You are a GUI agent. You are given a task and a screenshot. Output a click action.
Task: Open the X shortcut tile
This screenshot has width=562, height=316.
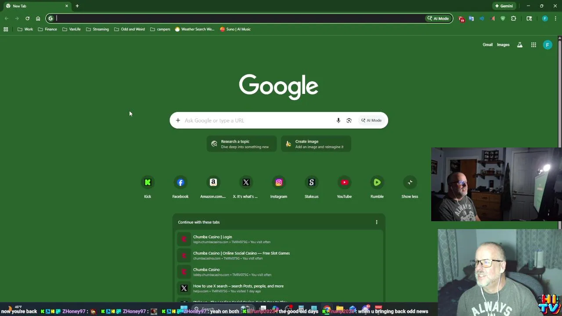click(246, 187)
